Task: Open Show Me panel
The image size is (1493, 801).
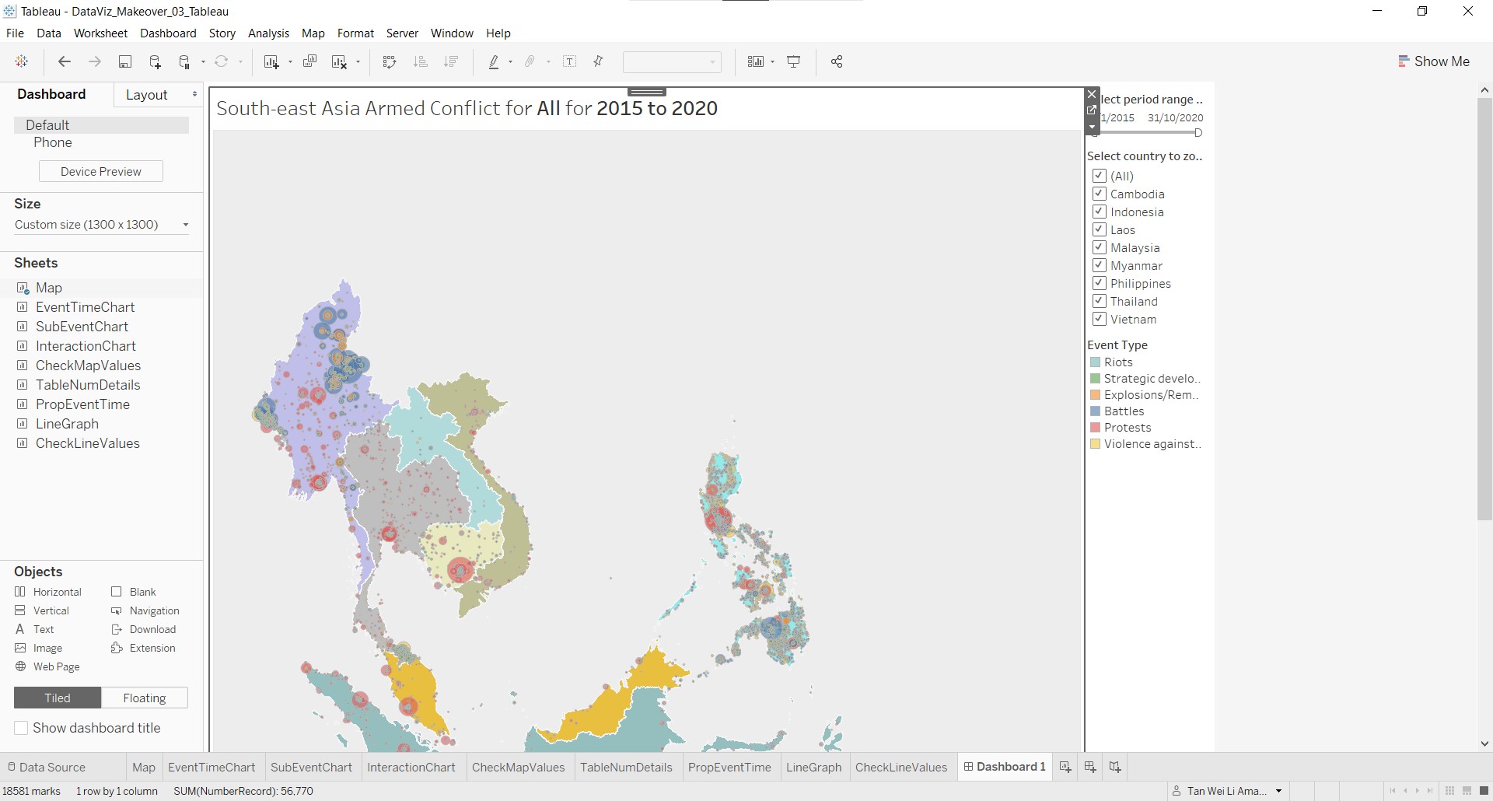Action: 1433,61
